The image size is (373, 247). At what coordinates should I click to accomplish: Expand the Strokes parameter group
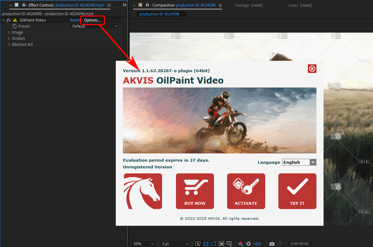9,38
